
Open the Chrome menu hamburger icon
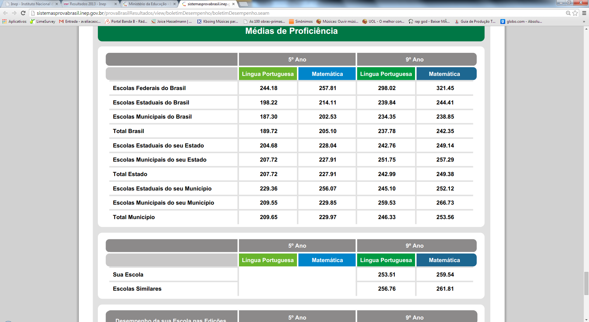click(x=584, y=13)
